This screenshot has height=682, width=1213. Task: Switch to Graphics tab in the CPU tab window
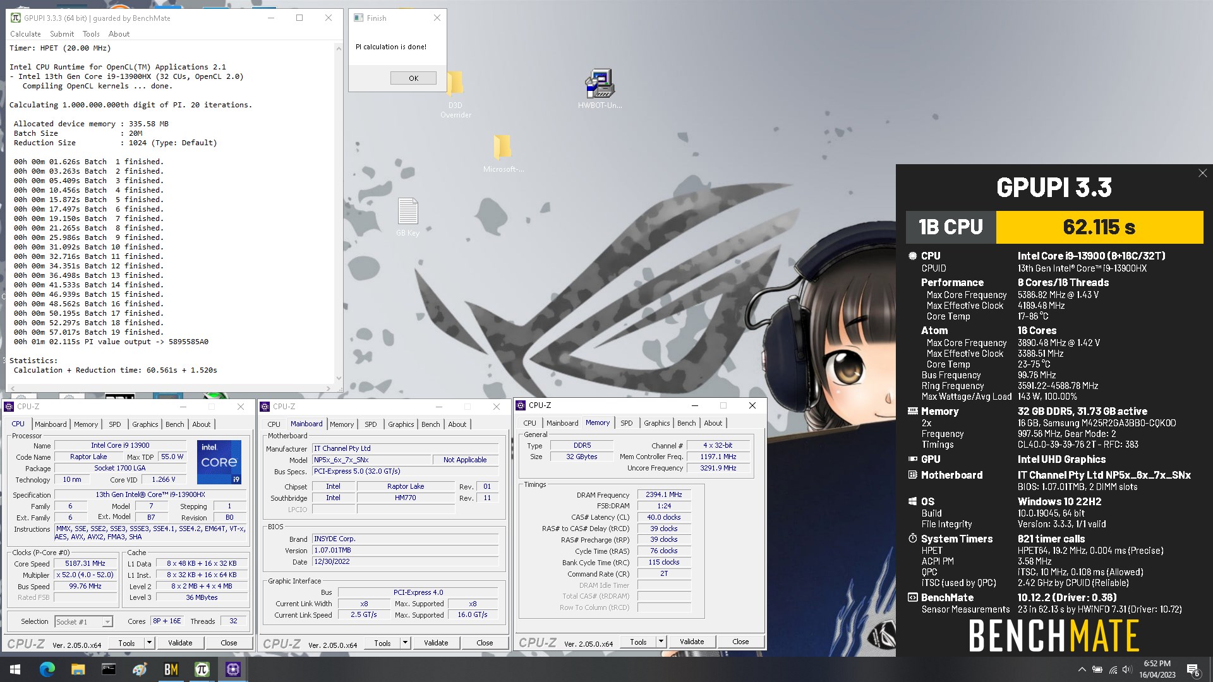tap(145, 424)
